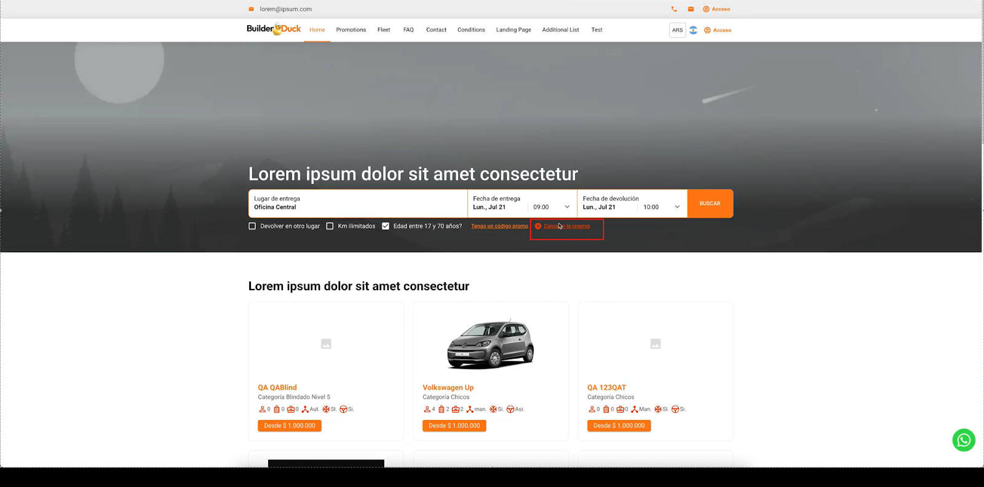Go to the Fleet menu item

(384, 30)
